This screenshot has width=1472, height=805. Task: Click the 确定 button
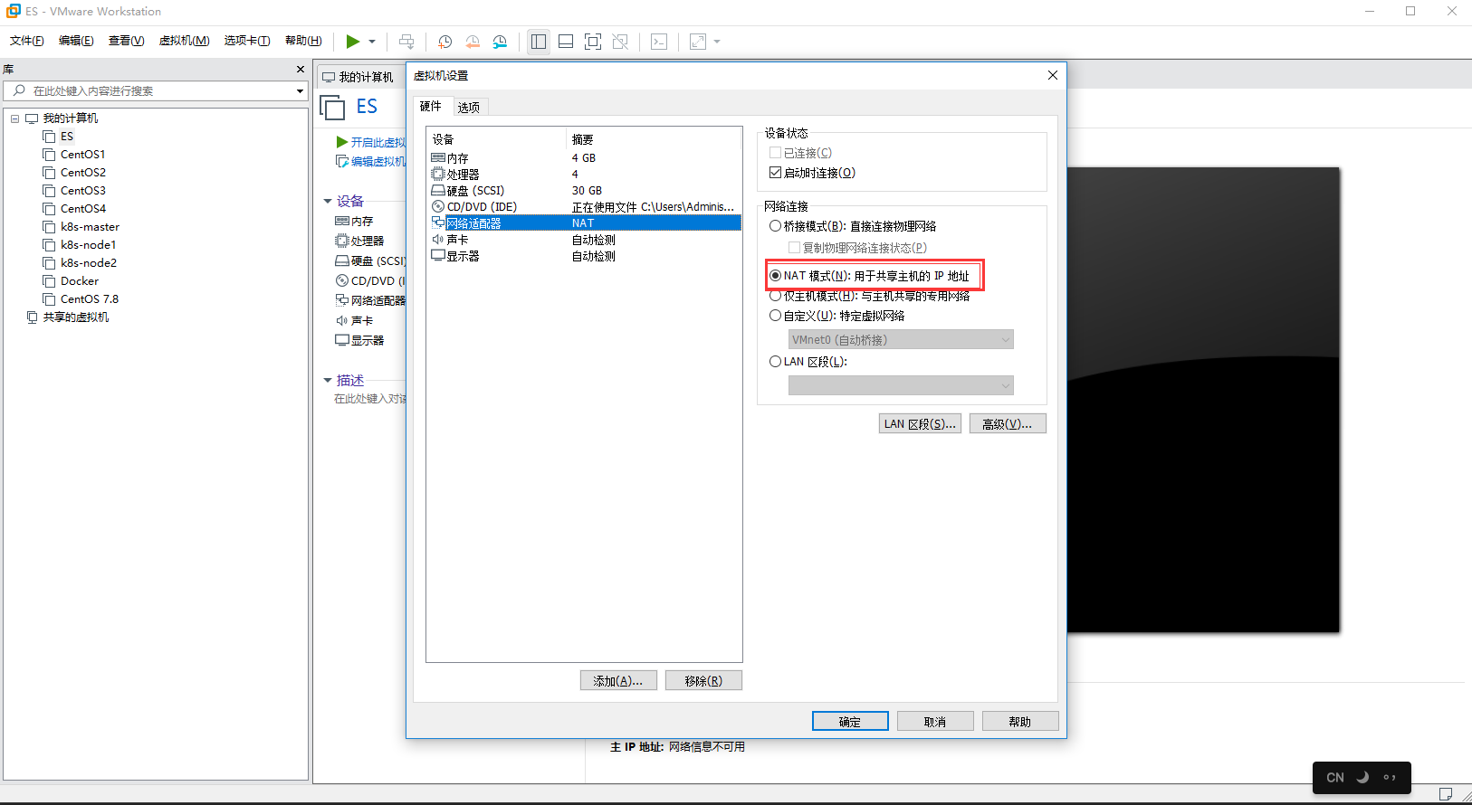click(849, 722)
